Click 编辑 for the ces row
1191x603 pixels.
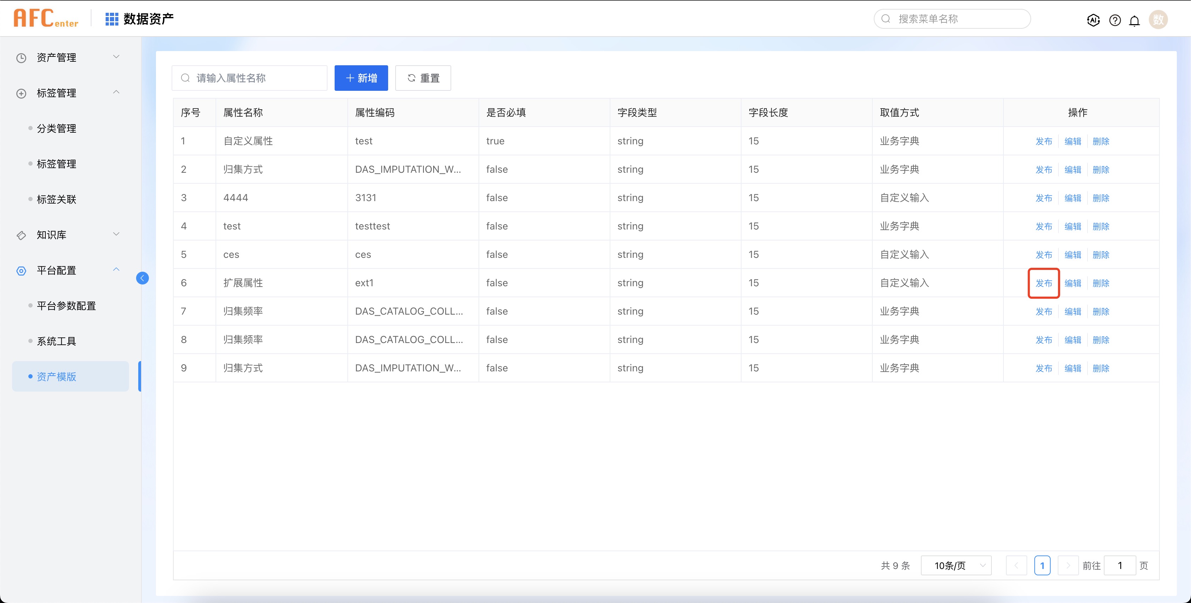tap(1073, 255)
